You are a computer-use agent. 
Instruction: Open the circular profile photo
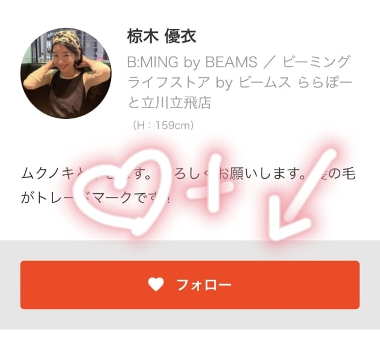(66, 73)
